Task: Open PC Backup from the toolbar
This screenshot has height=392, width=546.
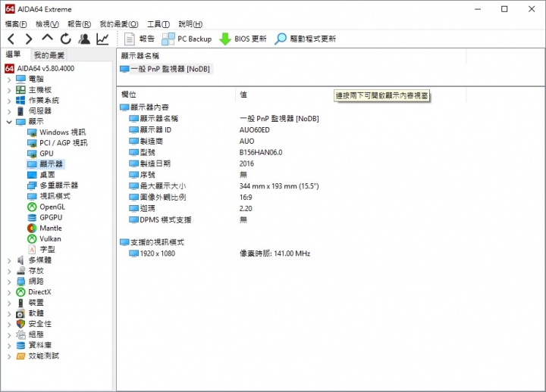Action: [x=187, y=39]
